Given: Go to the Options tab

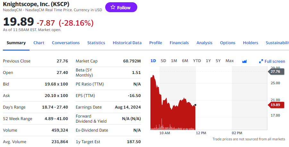Looking at the screenshot, I should tap(228, 43).
